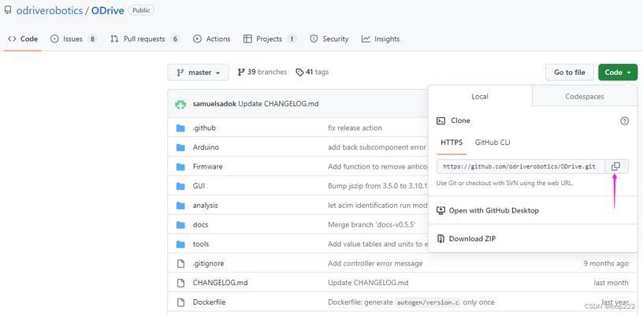Click the zip file icon beside Download ZIP
The image size is (643, 315).
[x=440, y=239]
